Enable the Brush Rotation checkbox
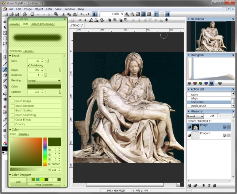Screen dimensions: 237x194 tap(13, 106)
